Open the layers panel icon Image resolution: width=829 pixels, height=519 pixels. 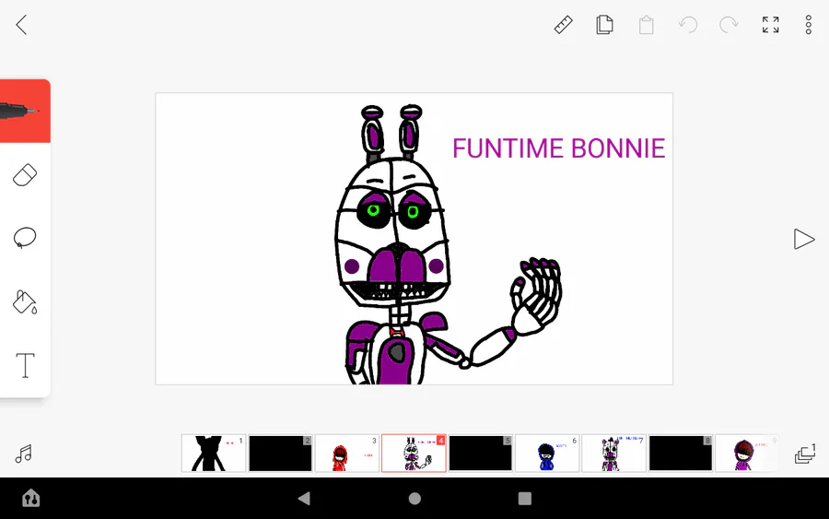(805, 454)
